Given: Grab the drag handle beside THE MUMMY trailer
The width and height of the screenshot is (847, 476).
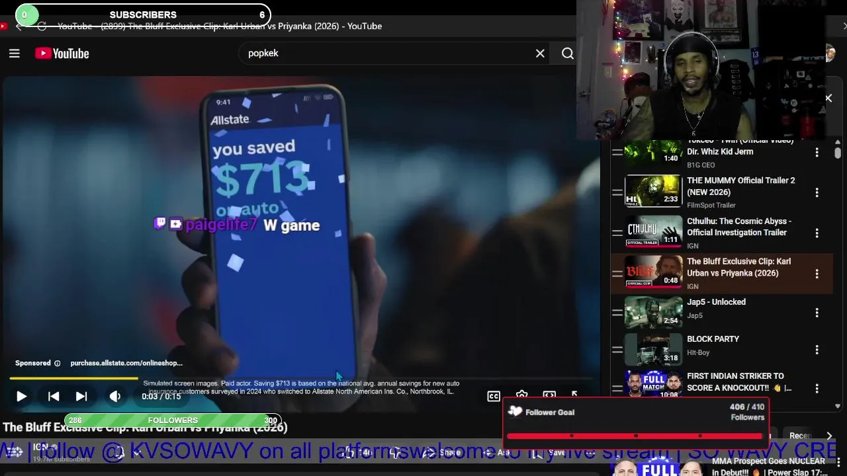Looking at the screenshot, I should (x=617, y=192).
